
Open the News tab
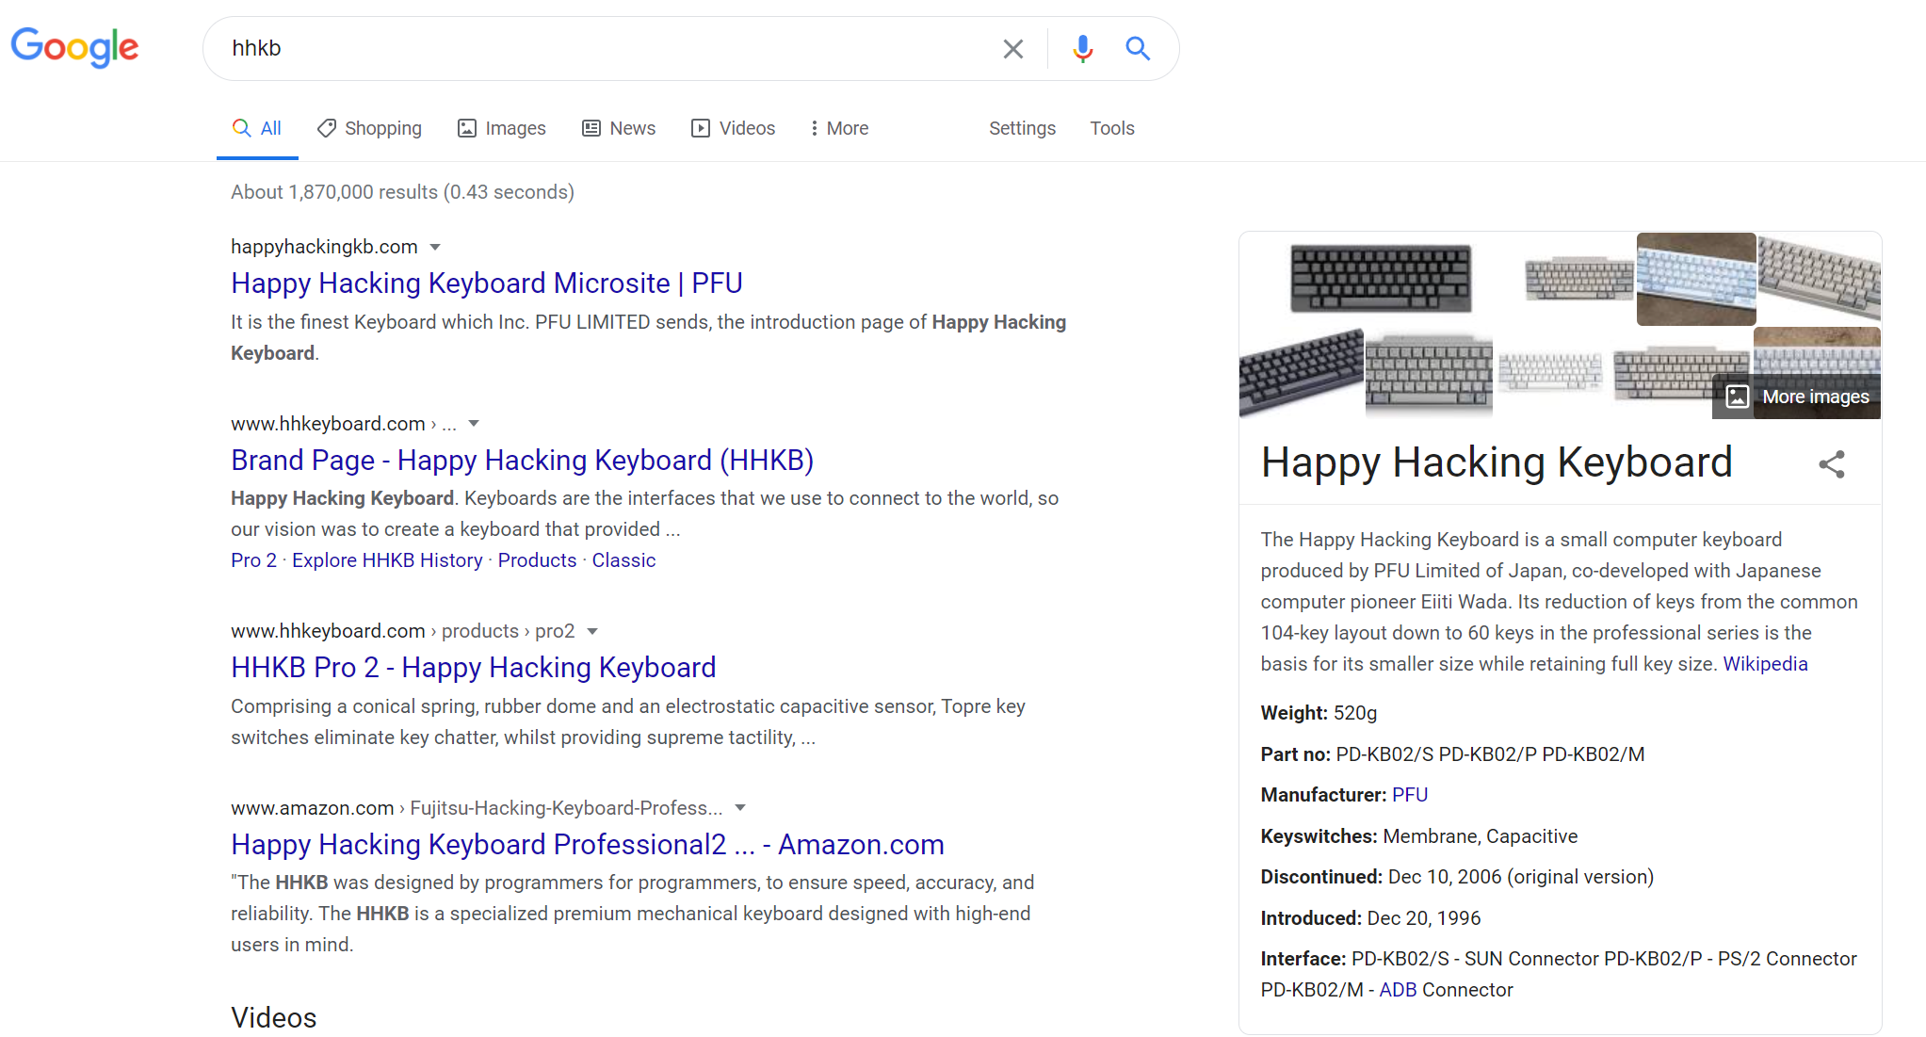point(619,128)
